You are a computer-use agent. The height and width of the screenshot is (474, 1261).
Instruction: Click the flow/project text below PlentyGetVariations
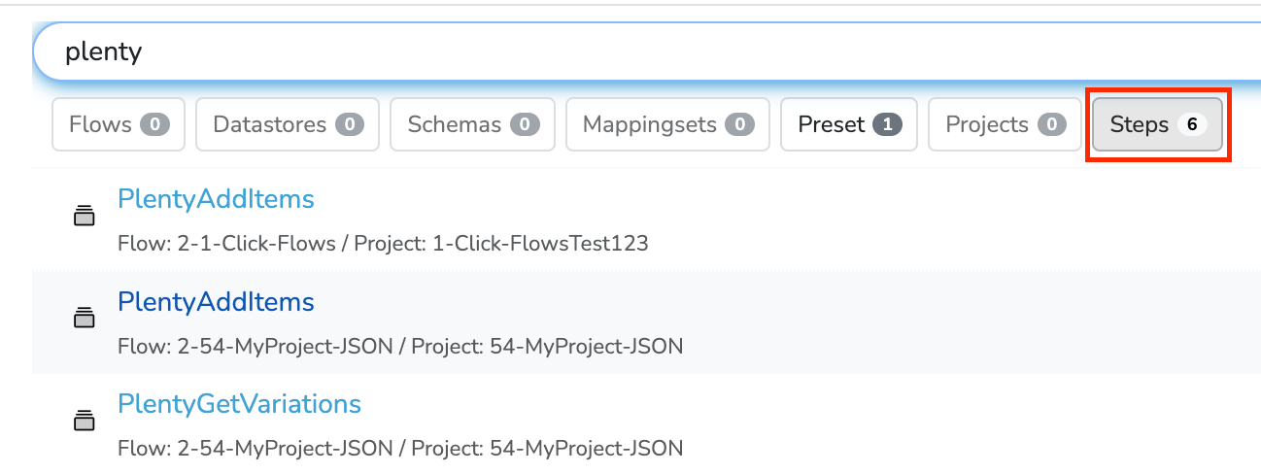(x=399, y=448)
